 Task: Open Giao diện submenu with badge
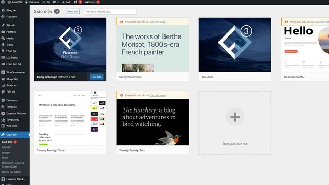tap(9, 142)
